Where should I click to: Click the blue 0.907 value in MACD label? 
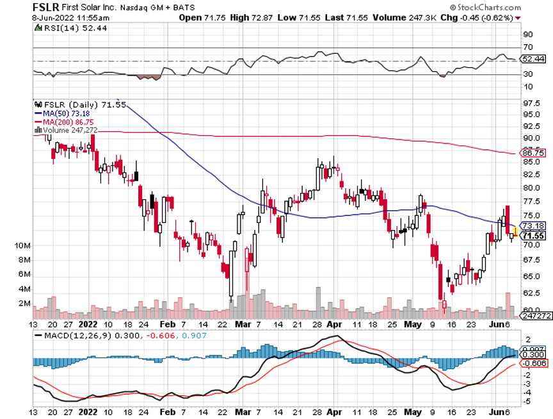(194, 336)
